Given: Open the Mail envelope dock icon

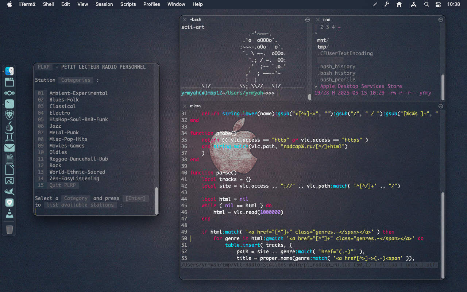Looking at the screenshot, I should tap(9, 148).
